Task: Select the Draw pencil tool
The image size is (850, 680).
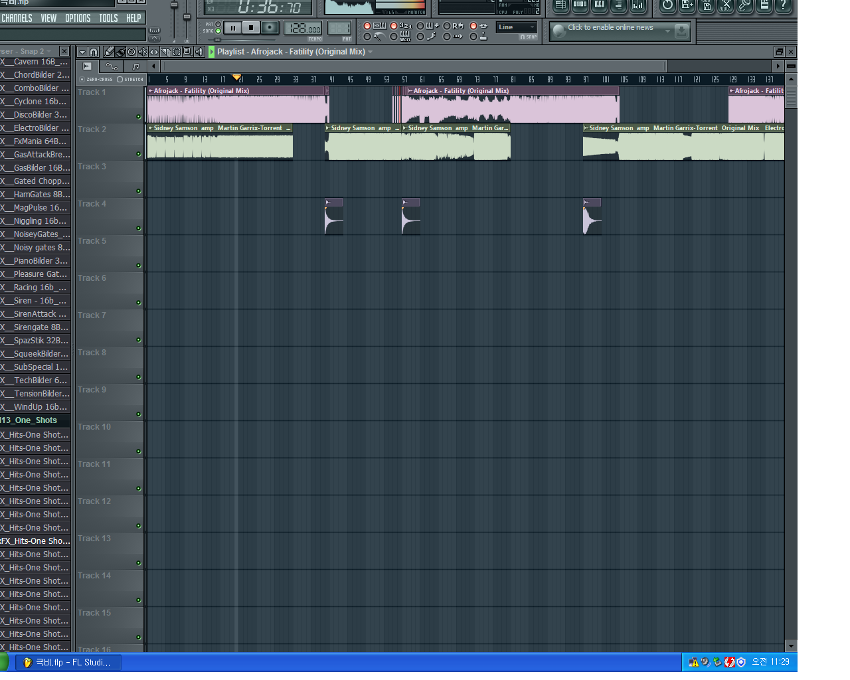Action: click(109, 52)
